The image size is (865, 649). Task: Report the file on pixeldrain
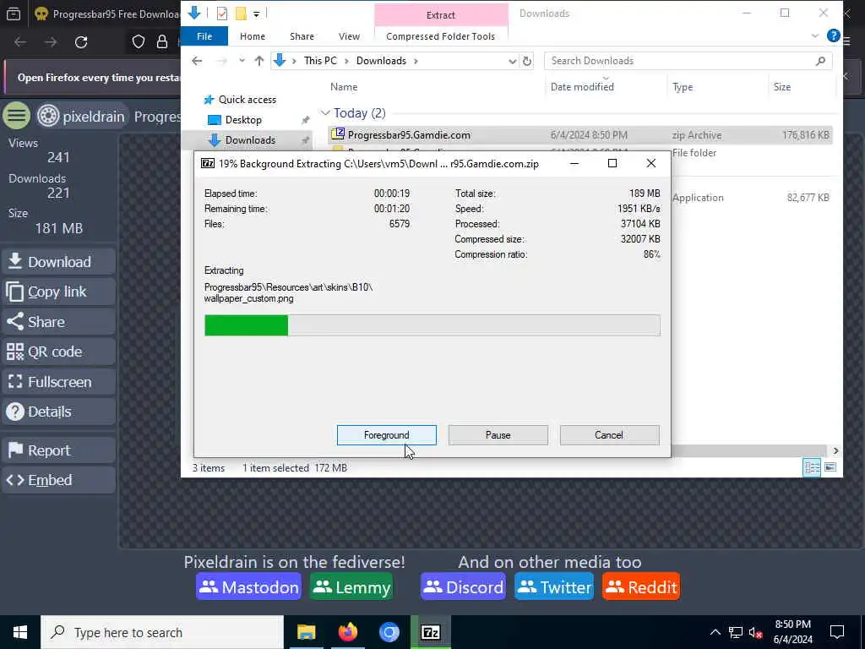point(58,450)
